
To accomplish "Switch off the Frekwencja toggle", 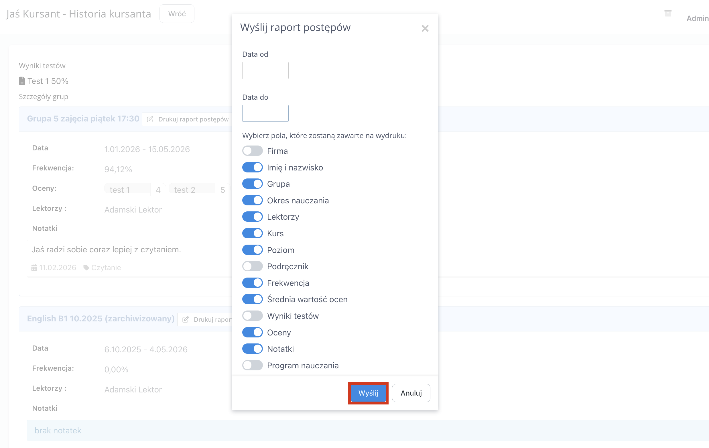I will click(252, 283).
